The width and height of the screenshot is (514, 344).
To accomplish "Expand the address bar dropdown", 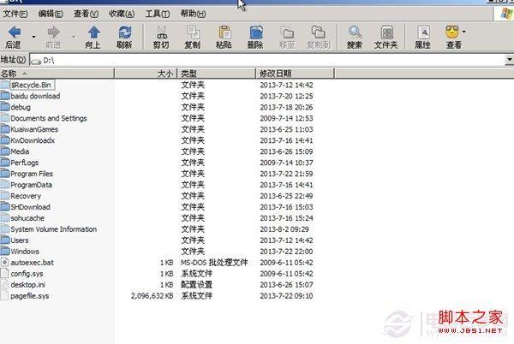I will (x=510, y=60).
